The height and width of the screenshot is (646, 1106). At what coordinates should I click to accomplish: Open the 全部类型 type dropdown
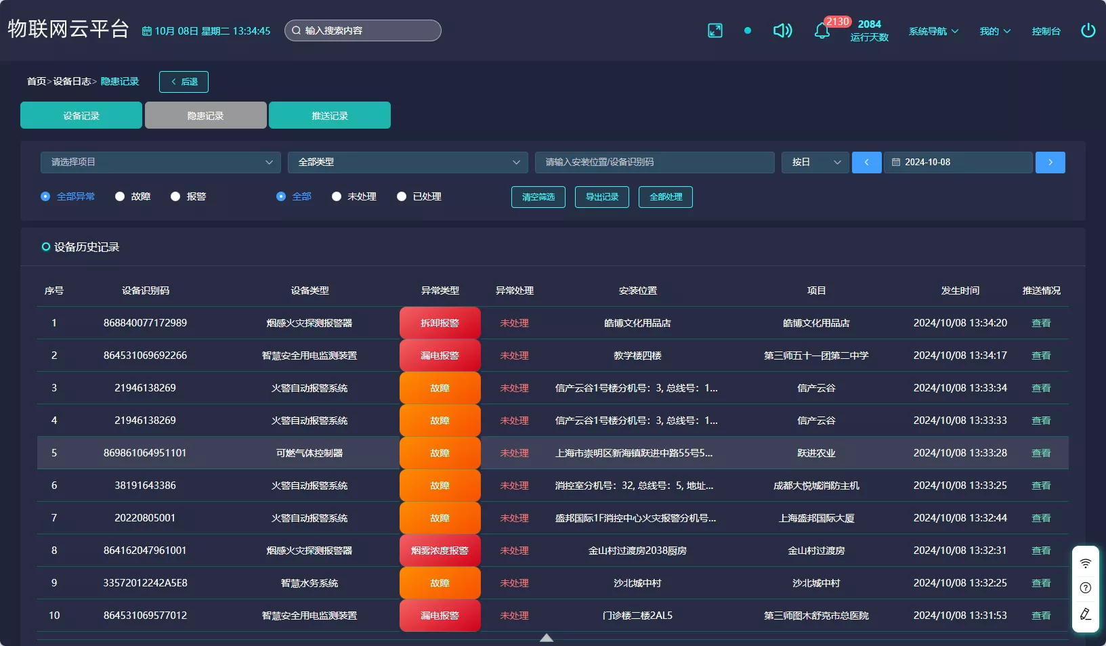click(x=408, y=163)
